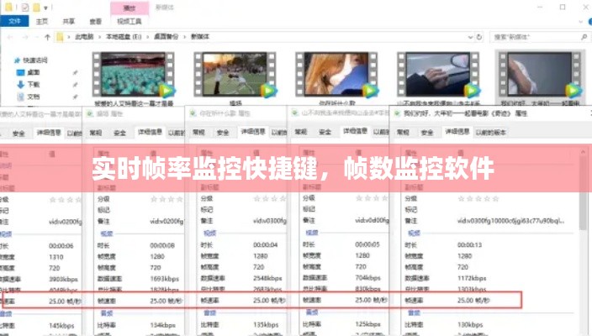Click 本地磁盘 (E:) in the address path
The image size is (592, 336).
pyautogui.click(x=119, y=38)
